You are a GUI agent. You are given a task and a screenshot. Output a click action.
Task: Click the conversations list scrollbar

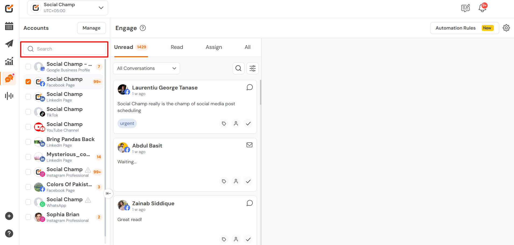pos(260,92)
